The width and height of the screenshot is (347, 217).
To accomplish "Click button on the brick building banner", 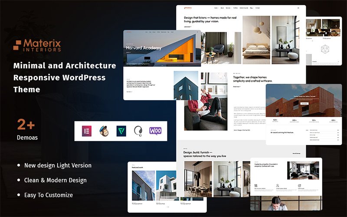I will pyautogui.click(x=304, y=104).
